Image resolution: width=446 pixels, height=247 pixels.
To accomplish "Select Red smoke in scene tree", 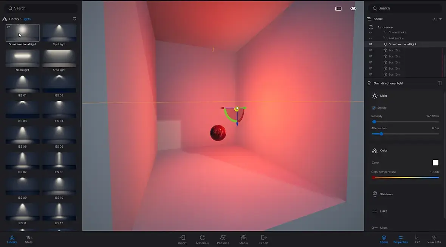I will (x=396, y=39).
